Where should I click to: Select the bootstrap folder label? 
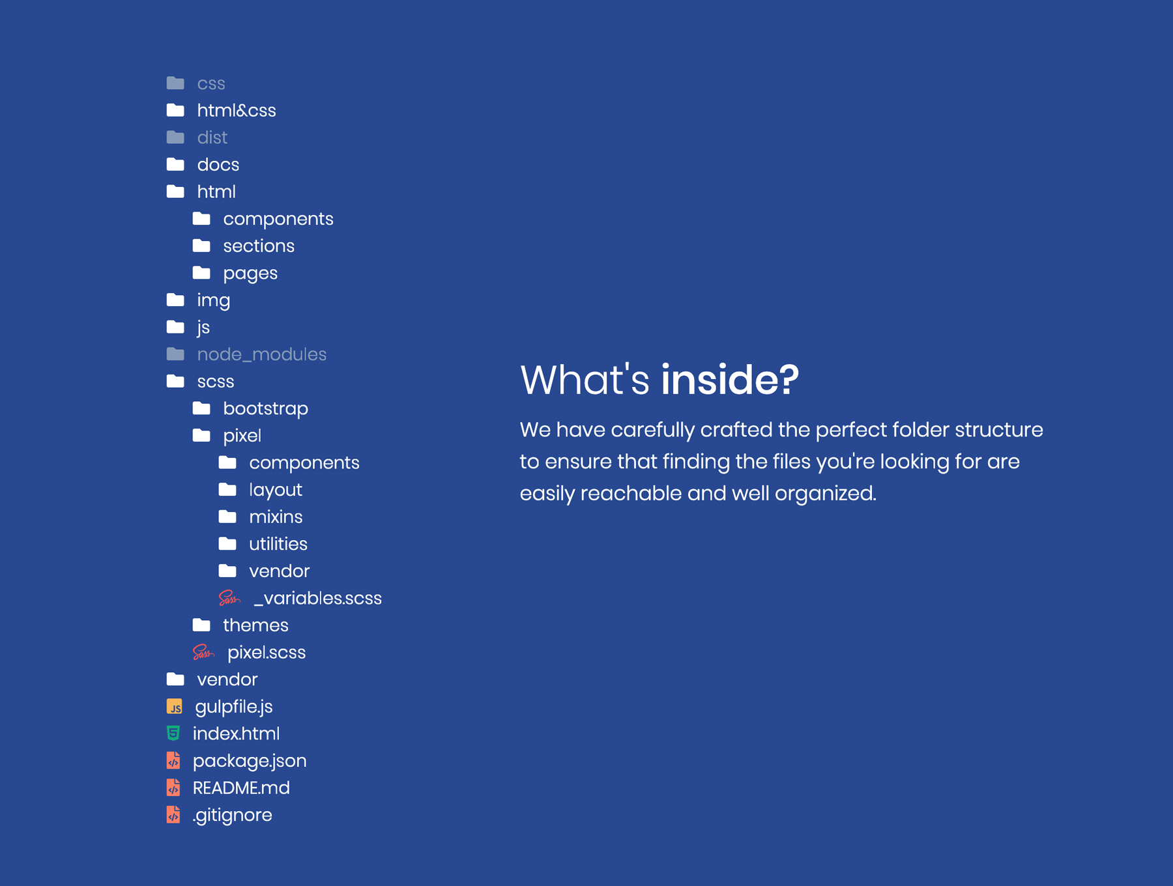click(x=265, y=408)
